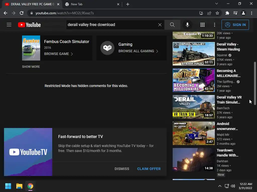Viewport: 257px width, 192px height.
Task: Click the Squirrel channel name
Action: tap(222, 55)
